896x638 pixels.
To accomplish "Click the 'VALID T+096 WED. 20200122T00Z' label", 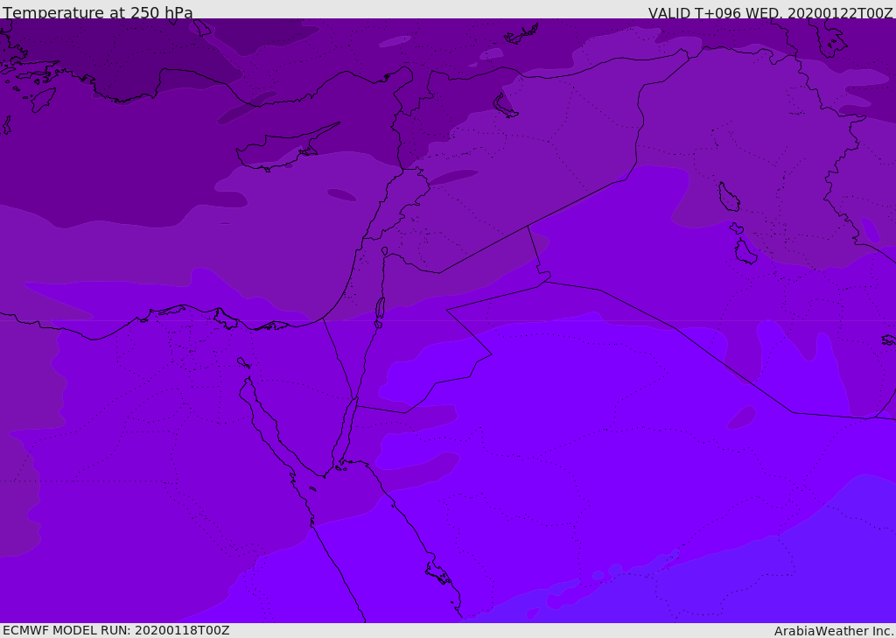I will click(770, 12).
